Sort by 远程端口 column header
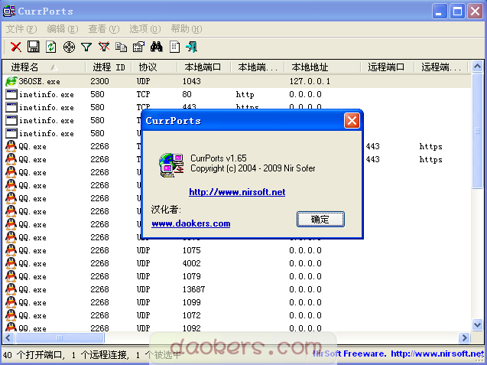The image size is (487, 365). [x=388, y=67]
